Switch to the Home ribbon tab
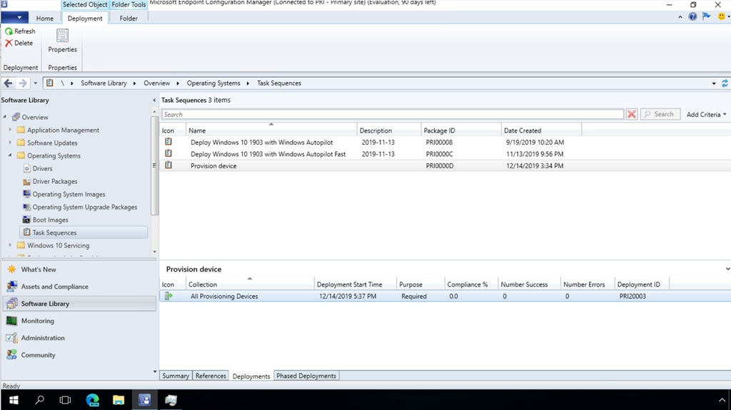The image size is (731, 410). point(44,19)
